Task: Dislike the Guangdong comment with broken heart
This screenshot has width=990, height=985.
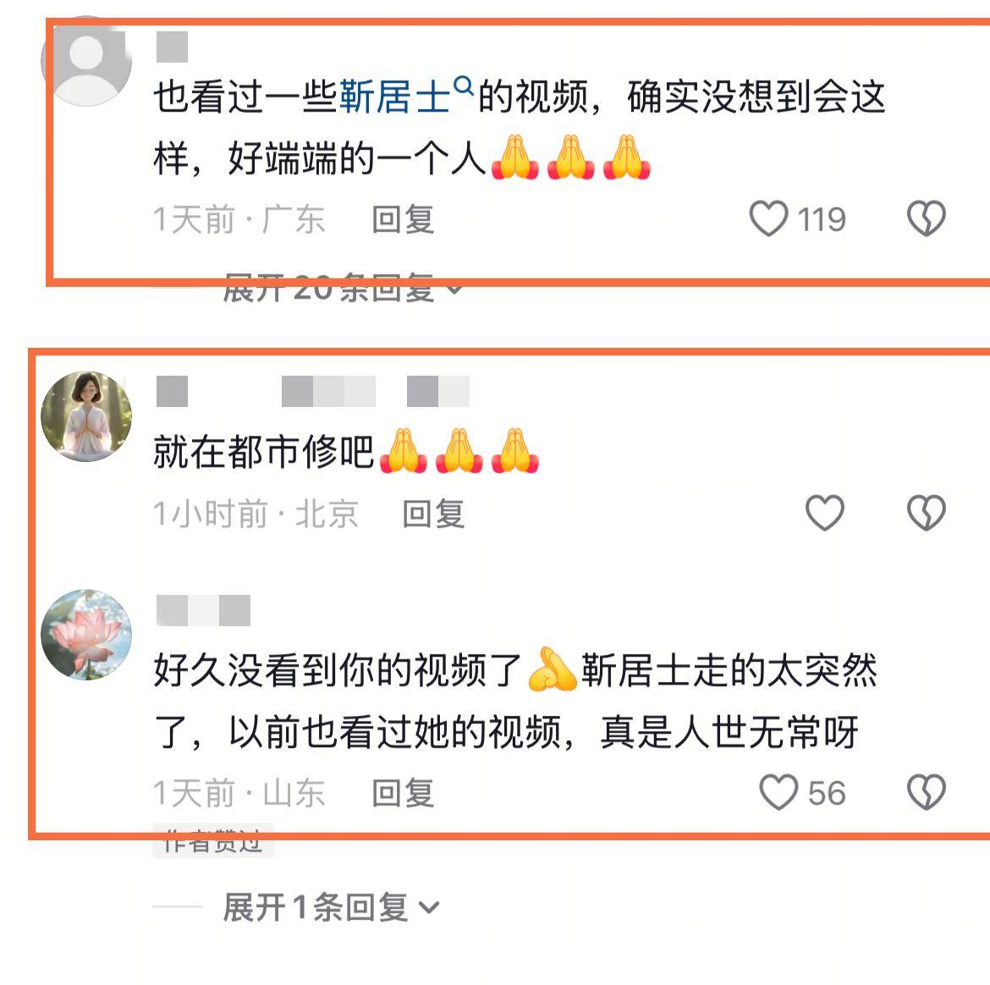Action: point(927,218)
